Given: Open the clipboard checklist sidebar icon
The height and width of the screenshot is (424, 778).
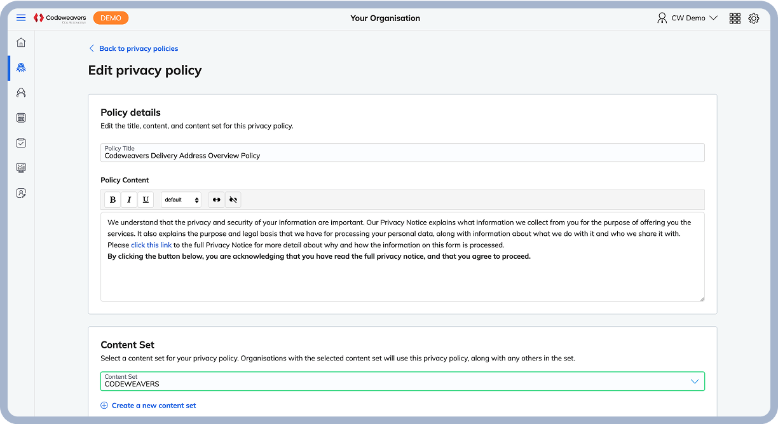Looking at the screenshot, I should tap(21, 143).
